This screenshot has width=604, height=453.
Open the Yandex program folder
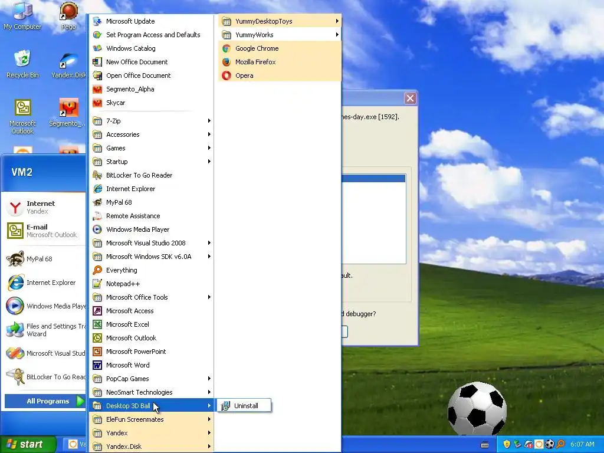152,433
